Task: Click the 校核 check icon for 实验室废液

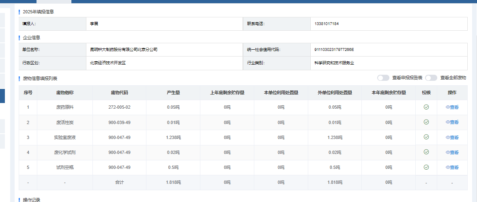Action: (426, 137)
